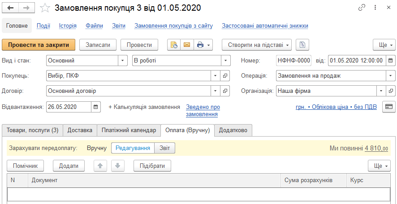Expand the Організація dropdown list
The width and height of the screenshot is (397, 204).
pos(381,91)
